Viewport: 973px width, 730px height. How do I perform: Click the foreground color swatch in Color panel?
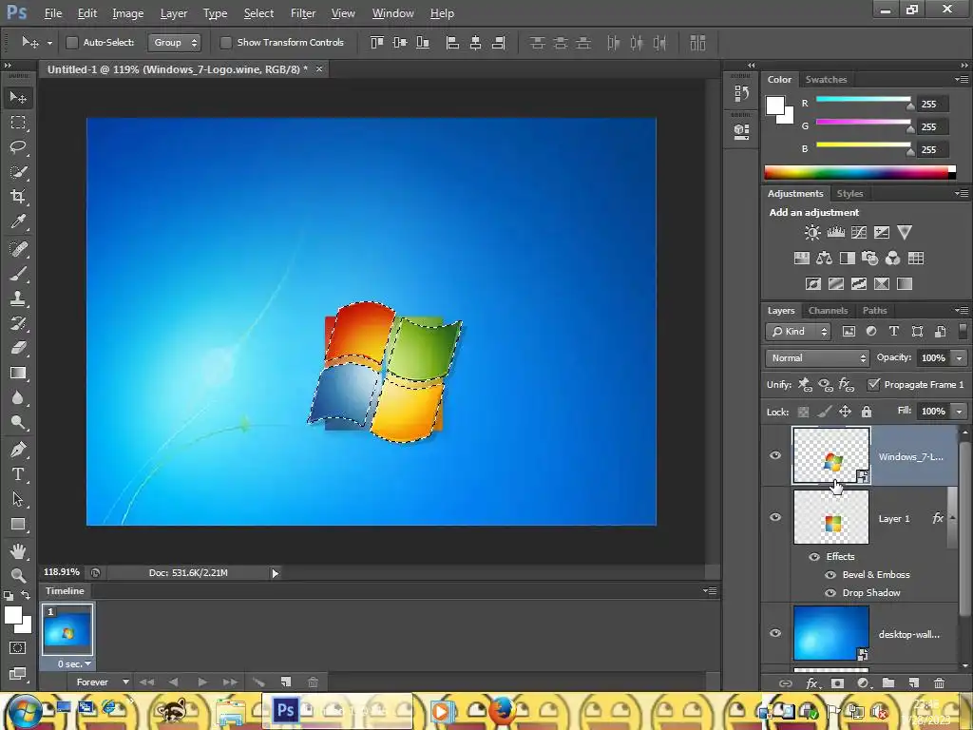click(x=775, y=106)
